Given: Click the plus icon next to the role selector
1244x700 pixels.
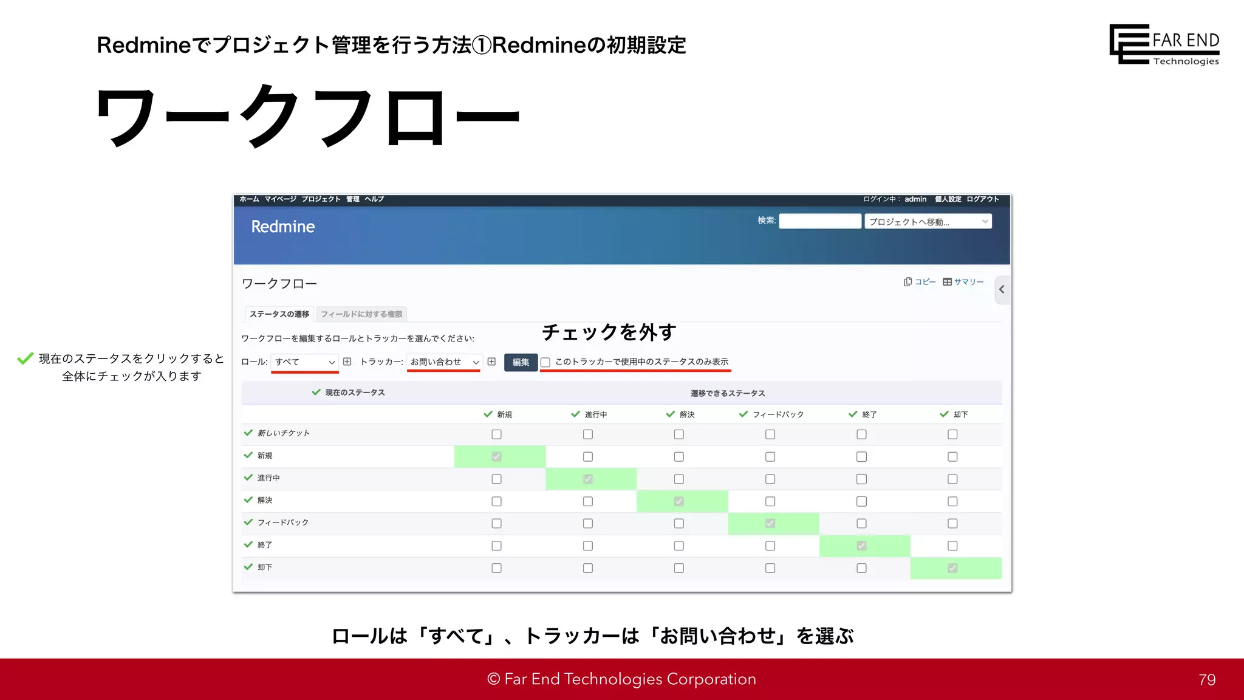Looking at the screenshot, I should point(347,362).
